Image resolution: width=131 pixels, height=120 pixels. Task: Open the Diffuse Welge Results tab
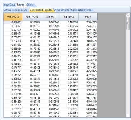15,10
